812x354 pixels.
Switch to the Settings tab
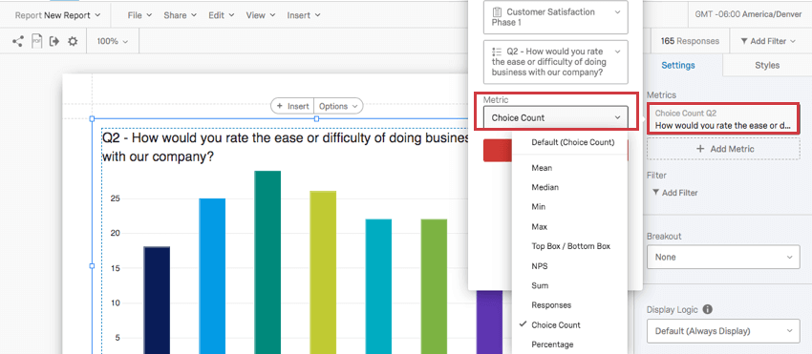click(x=678, y=65)
